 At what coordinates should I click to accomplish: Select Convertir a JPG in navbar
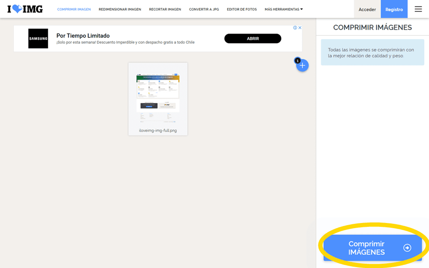(204, 9)
